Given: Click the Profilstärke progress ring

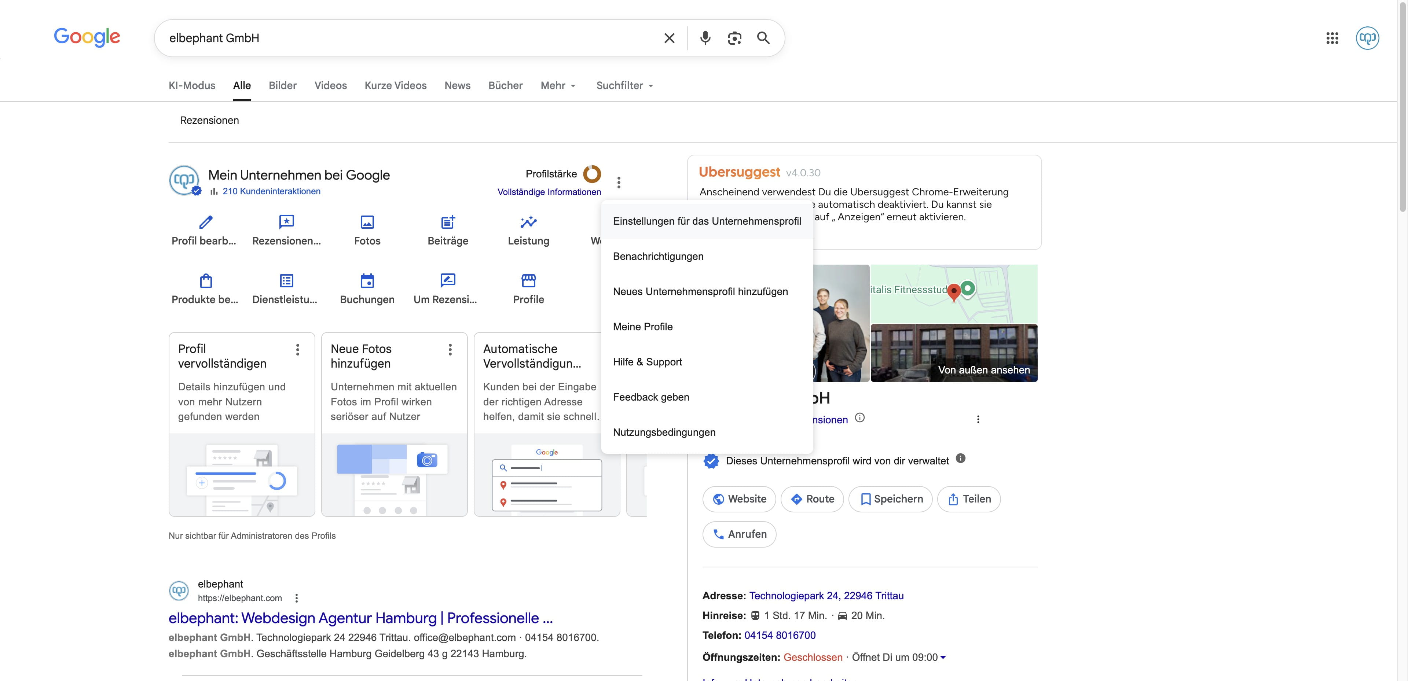Looking at the screenshot, I should (592, 174).
